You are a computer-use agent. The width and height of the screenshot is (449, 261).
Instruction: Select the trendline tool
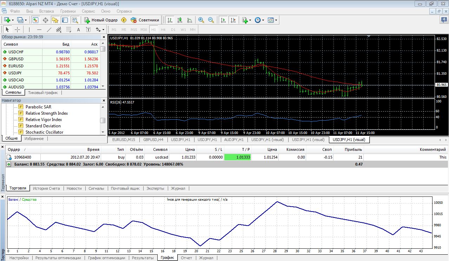click(49, 29)
